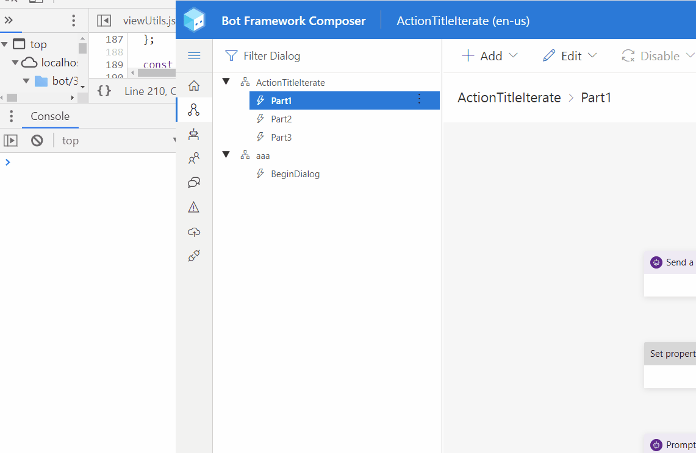Image resolution: width=696 pixels, height=453 pixels.
Task: Click line number 189 in the editor
Action: [x=114, y=65]
